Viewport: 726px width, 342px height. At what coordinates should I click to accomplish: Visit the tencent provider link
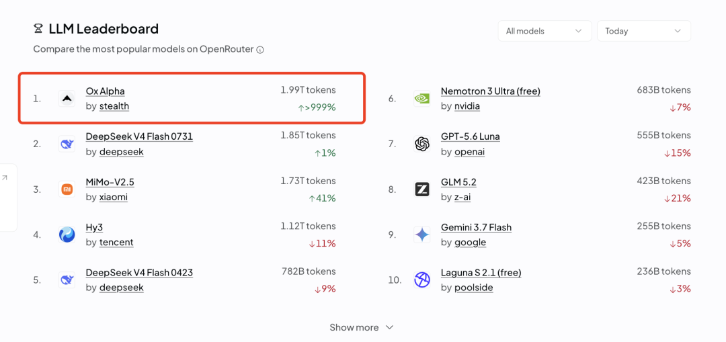[116, 242]
